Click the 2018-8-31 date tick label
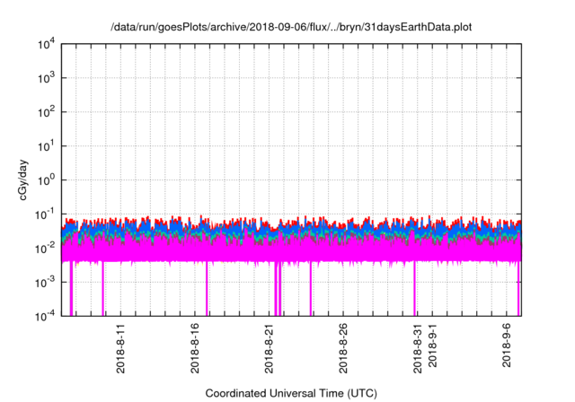575x402 pixels. pyautogui.click(x=417, y=348)
